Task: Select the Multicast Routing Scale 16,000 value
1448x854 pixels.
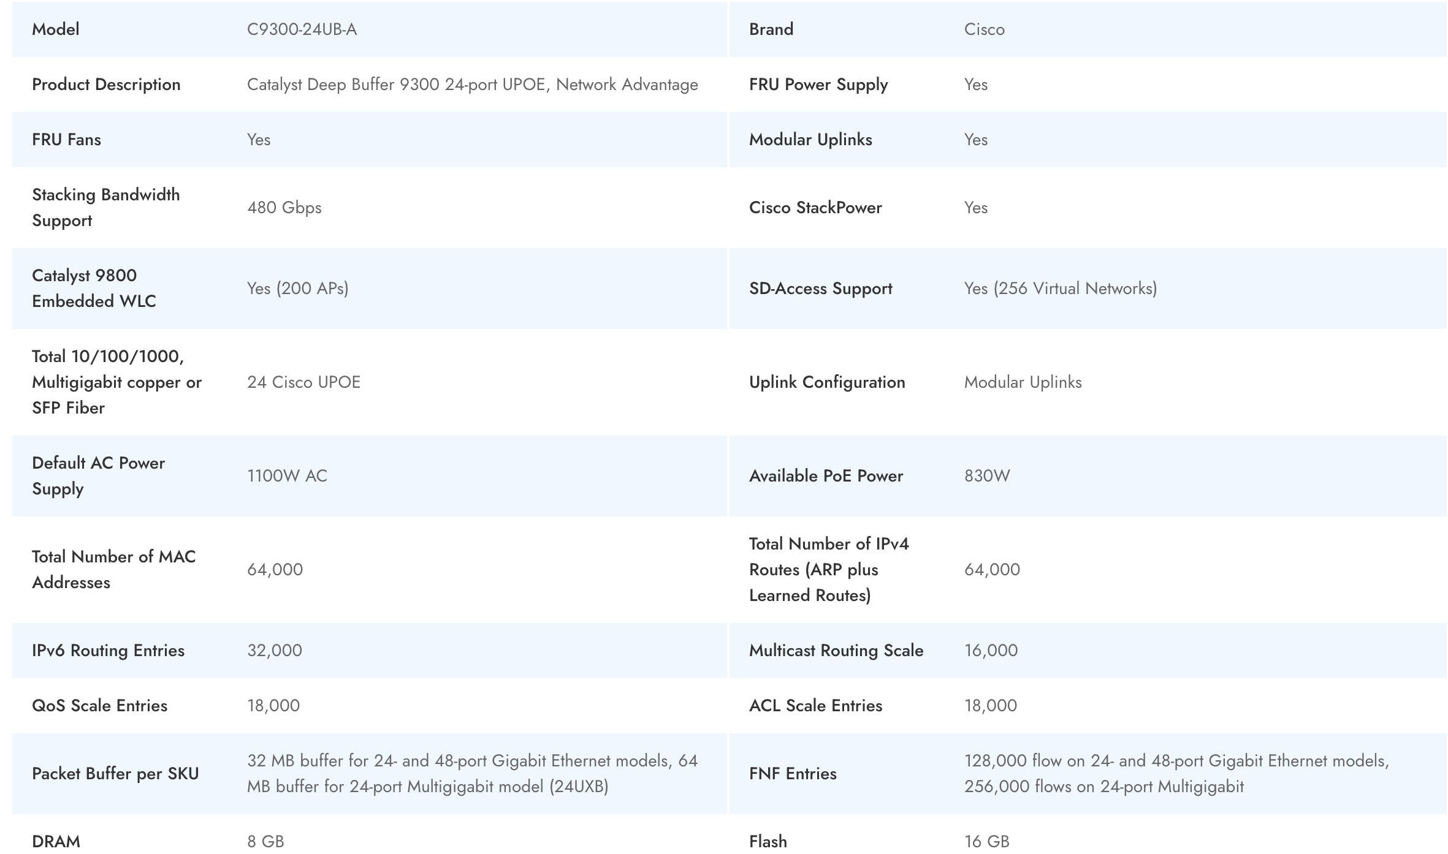Action: coord(991,651)
